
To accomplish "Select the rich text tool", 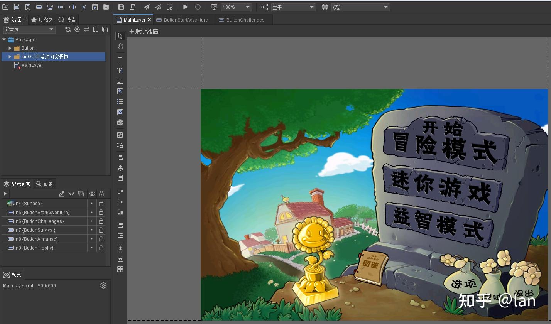I will pos(120,70).
